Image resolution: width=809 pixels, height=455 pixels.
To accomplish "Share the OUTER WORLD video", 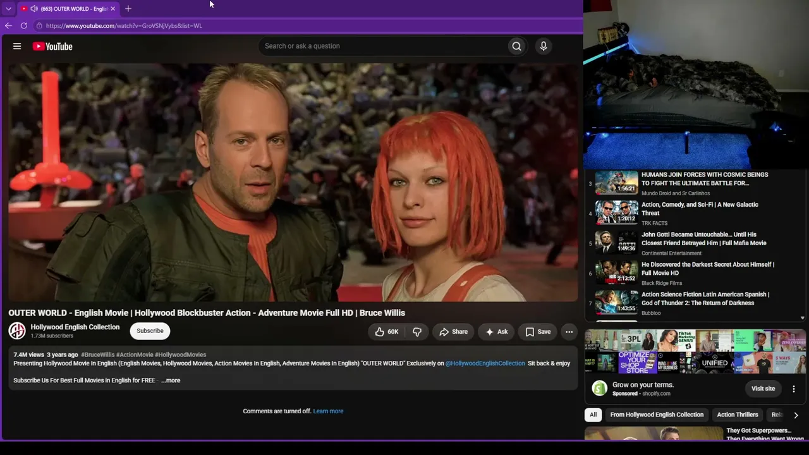I will pos(453,332).
